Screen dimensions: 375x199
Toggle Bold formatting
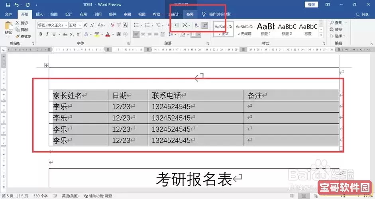[40, 35]
